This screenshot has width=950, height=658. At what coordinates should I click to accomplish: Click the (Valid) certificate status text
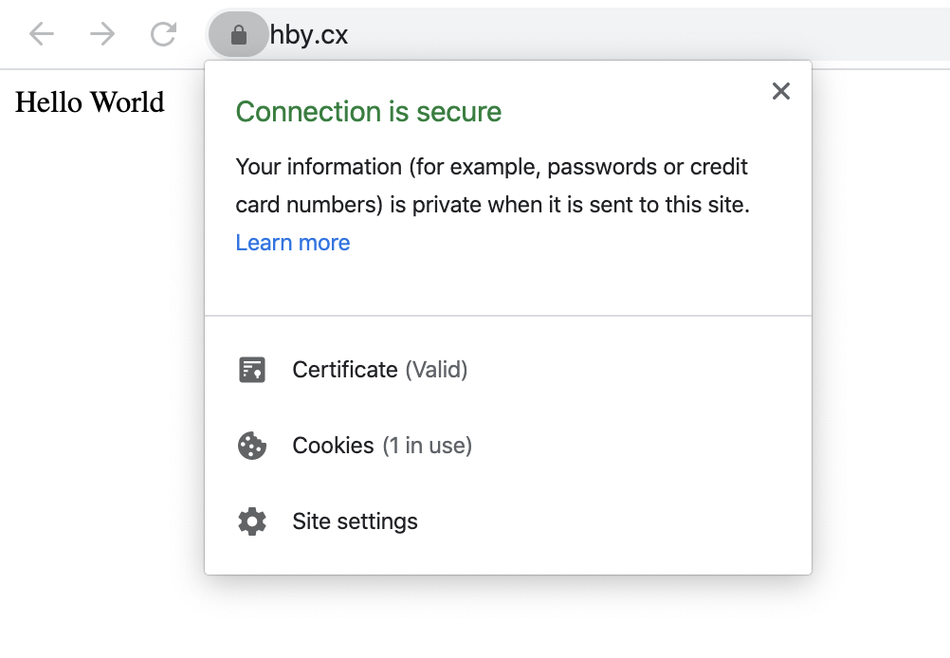point(436,370)
